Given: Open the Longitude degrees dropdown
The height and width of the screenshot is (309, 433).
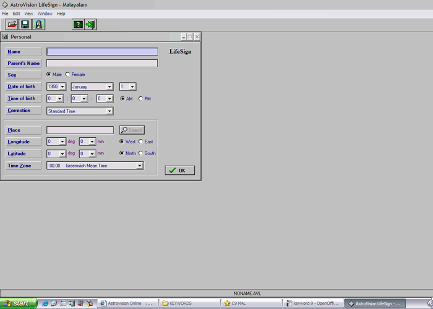Looking at the screenshot, I should [62, 142].
